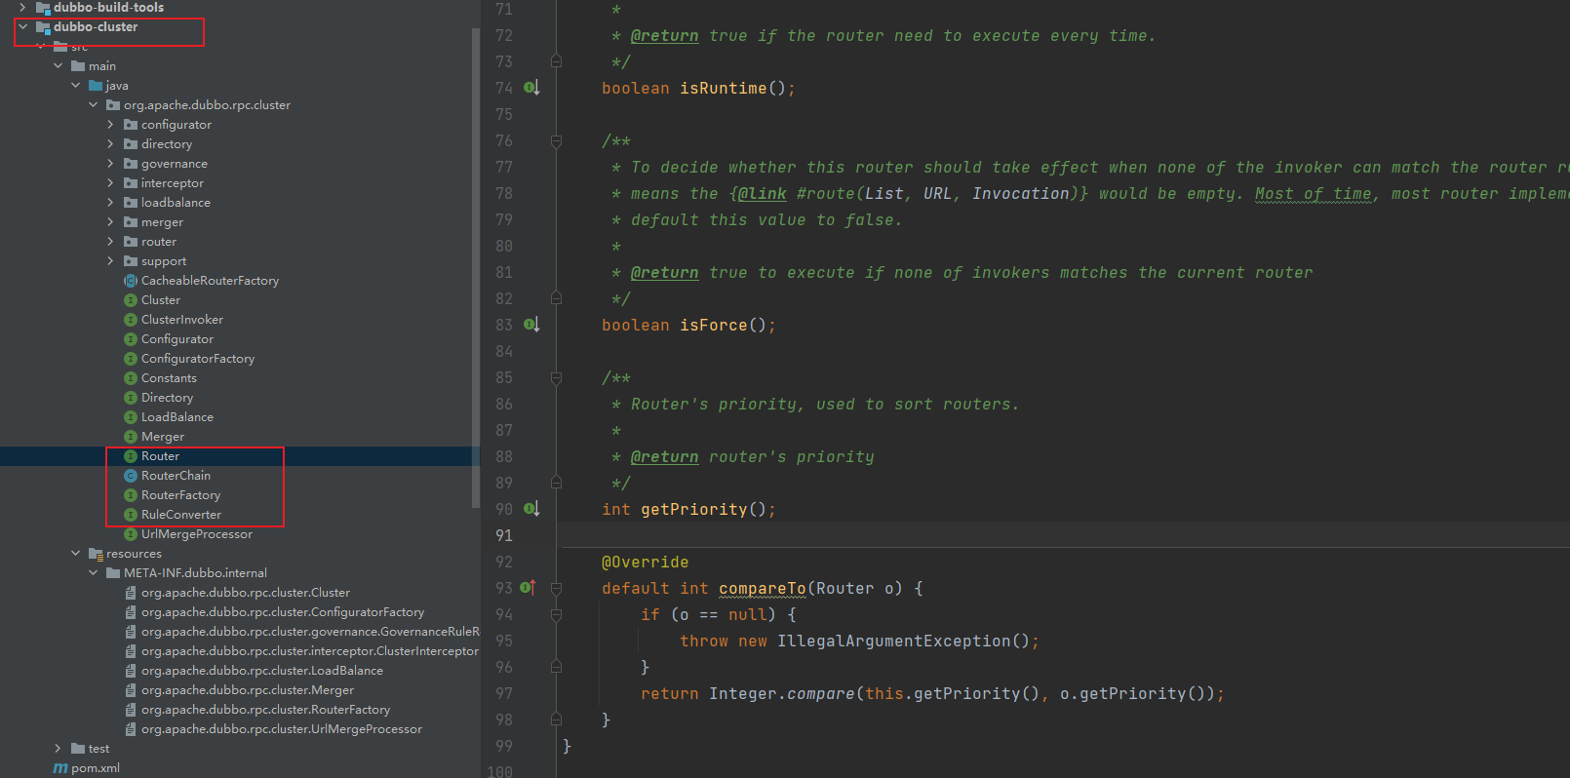Click the Constants interface icon
The image size is (1570, 778).
coord(131,378)
